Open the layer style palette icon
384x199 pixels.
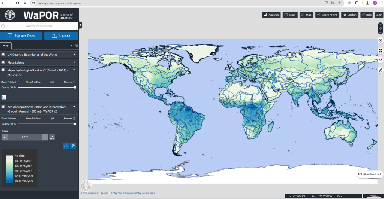[73, 146]
